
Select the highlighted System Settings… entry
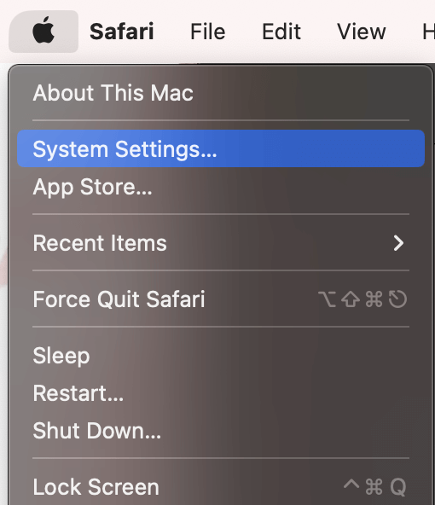coord(221,148)
